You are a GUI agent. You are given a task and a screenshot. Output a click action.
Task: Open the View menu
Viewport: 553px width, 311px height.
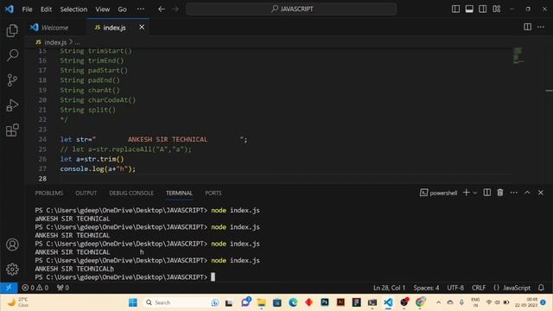point(102,10)
